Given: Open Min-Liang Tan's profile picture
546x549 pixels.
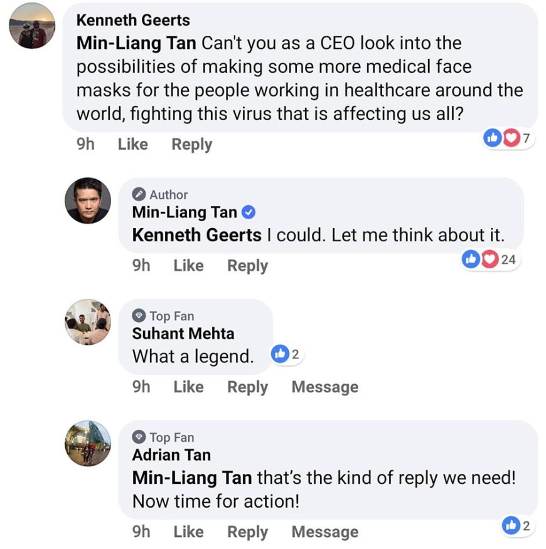Looking at the screenshot, I should (x=88, y=200).
